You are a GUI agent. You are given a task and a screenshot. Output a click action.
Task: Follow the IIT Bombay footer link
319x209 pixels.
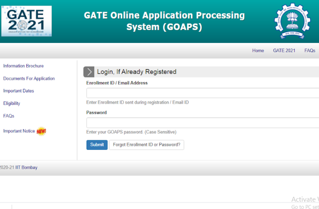[x=26, y=168]
